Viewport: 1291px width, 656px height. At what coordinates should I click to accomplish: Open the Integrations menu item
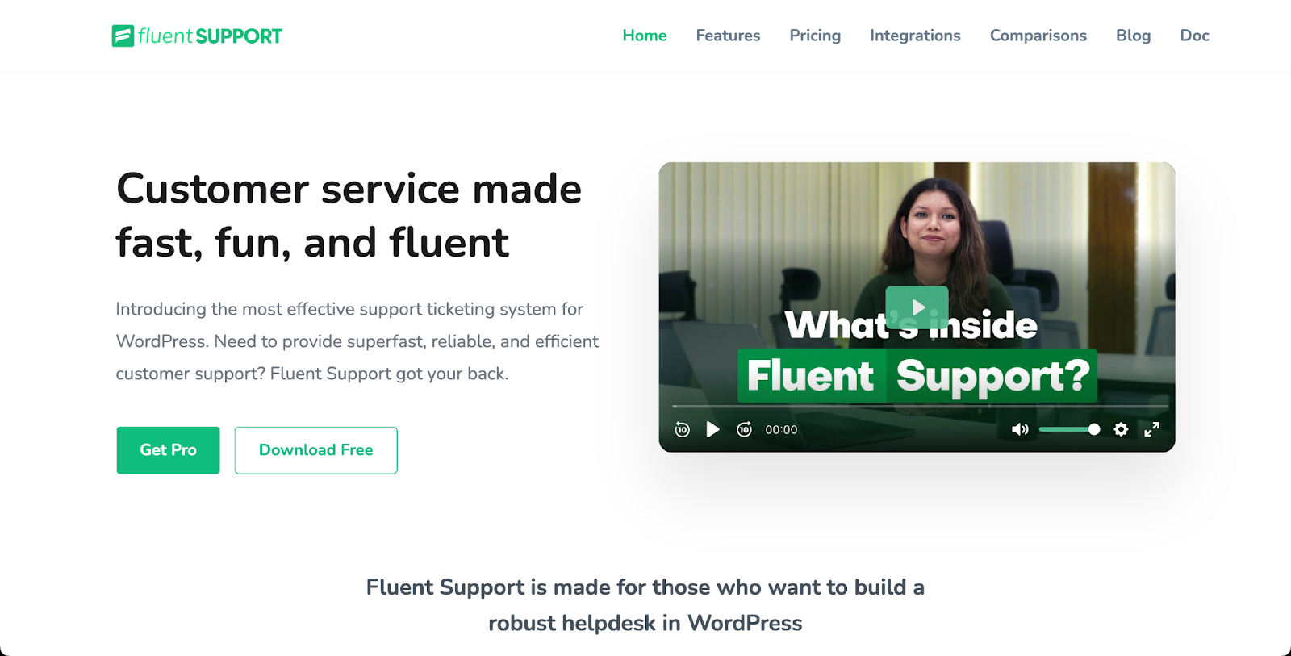(x=915, y=36)
